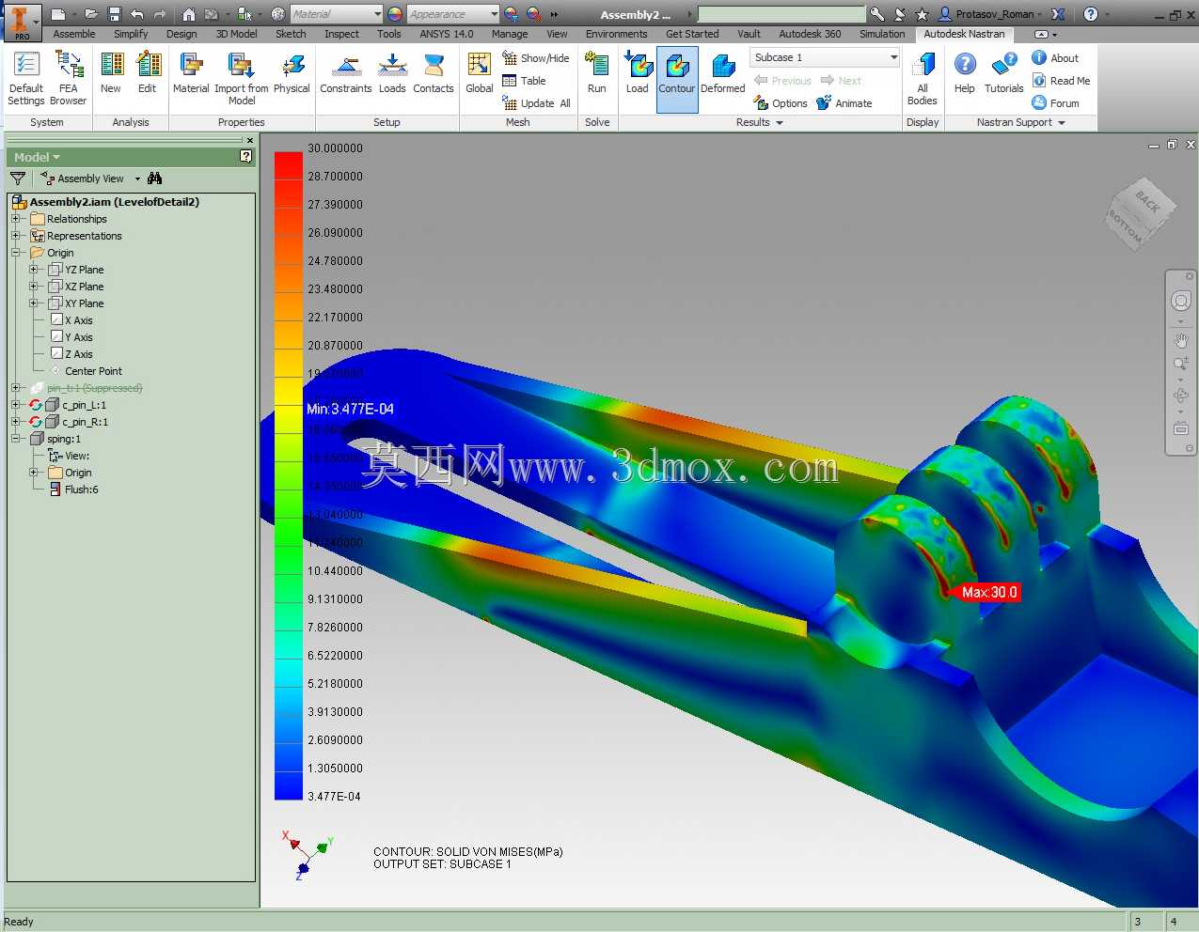The image size is (1199, 932).
Task: Switch to the Inspect ribbon tab
Action: (x=341, y=34)
